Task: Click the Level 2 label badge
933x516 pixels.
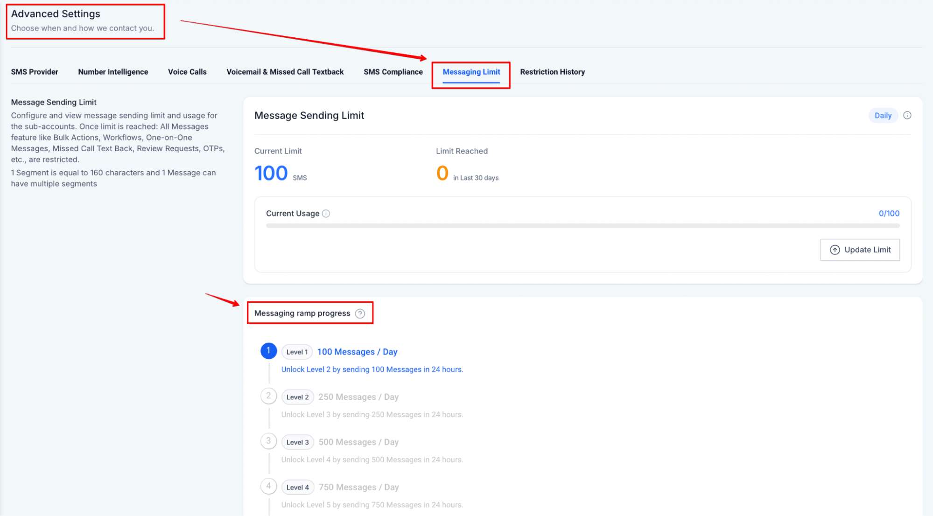Action: [x=297, y=397]
